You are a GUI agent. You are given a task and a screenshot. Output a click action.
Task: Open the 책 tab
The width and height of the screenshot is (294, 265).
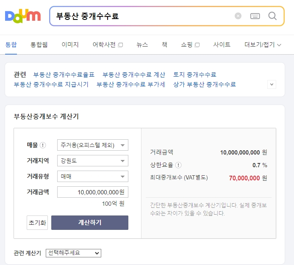coord(164,45)
